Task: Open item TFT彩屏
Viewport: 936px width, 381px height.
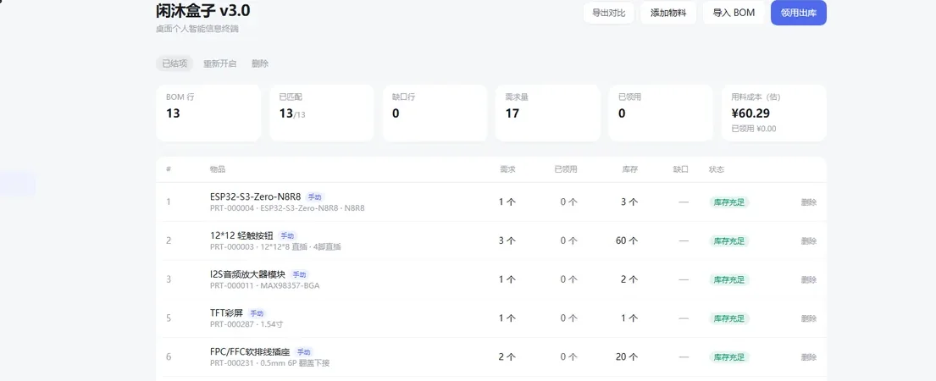Action: coord(227,312)
